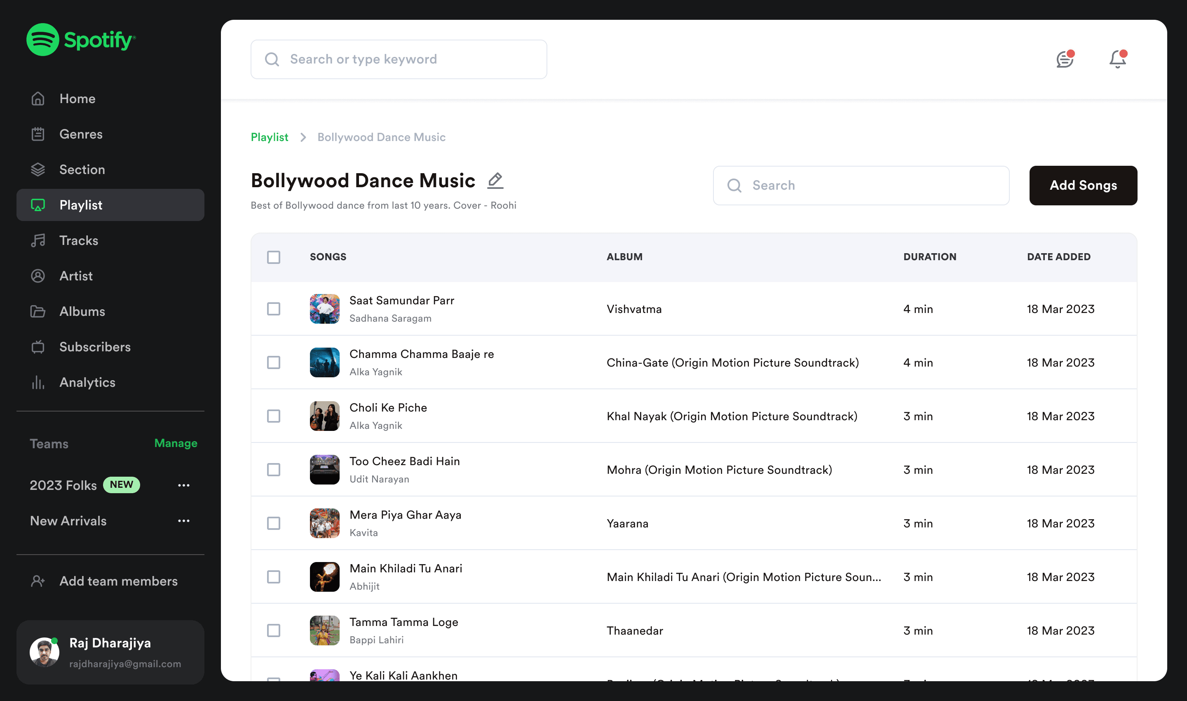Open Genres from the sidebar

click(110, 134)
